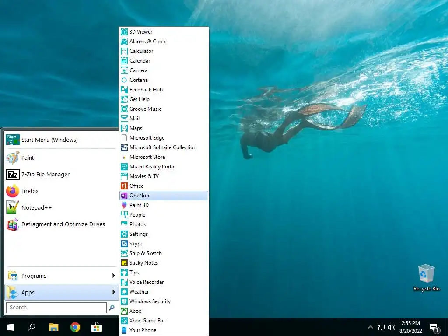Launch the Camera app

point(164,70)
